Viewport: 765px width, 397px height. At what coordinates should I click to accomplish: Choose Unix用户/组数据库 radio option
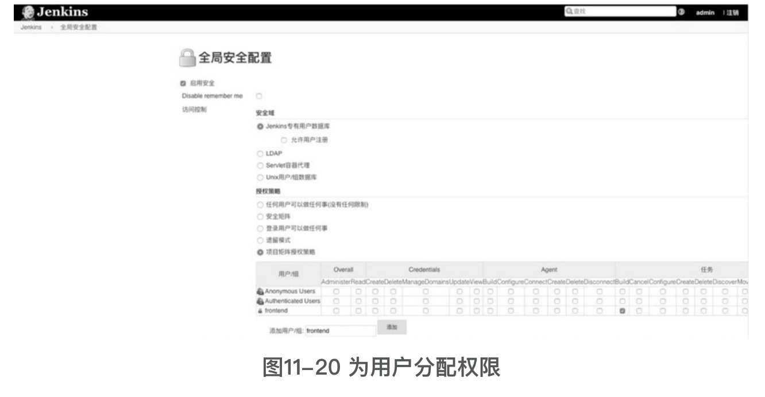[x=260, y=177]
